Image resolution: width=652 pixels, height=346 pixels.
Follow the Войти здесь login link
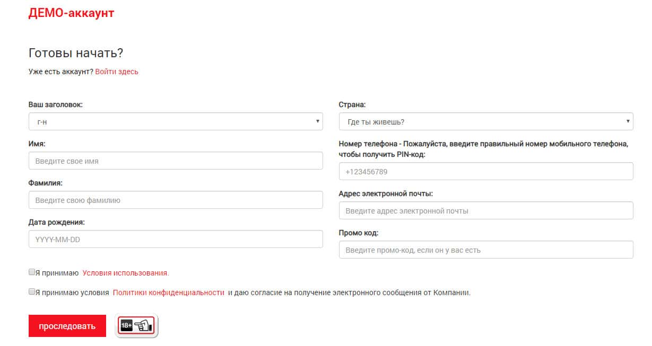(x=117, y=72)
